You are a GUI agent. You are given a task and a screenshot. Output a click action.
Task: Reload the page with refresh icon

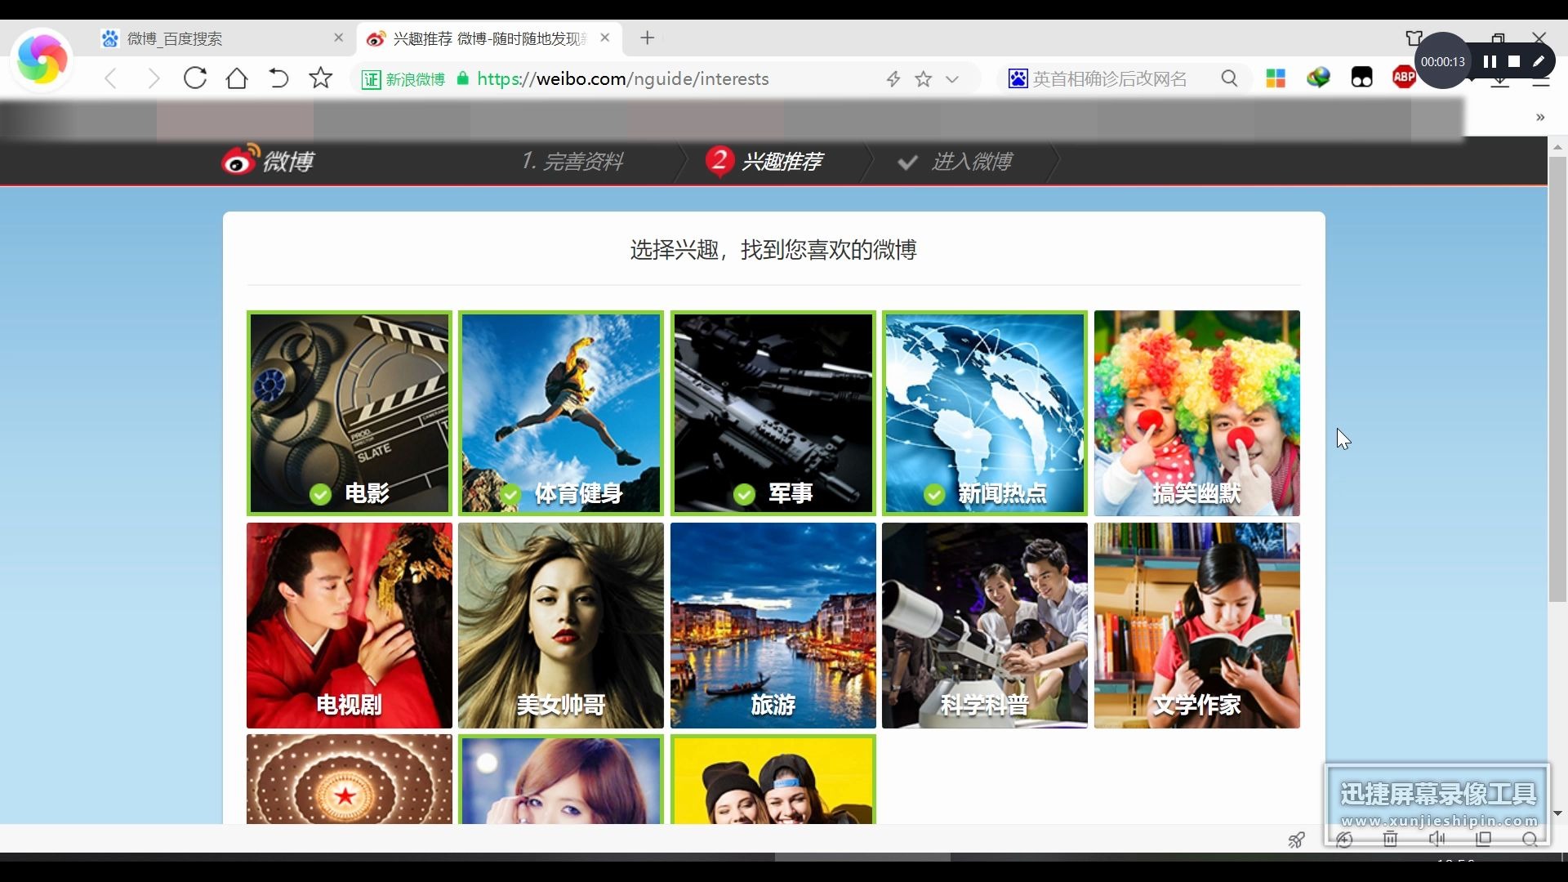(194, 78)
